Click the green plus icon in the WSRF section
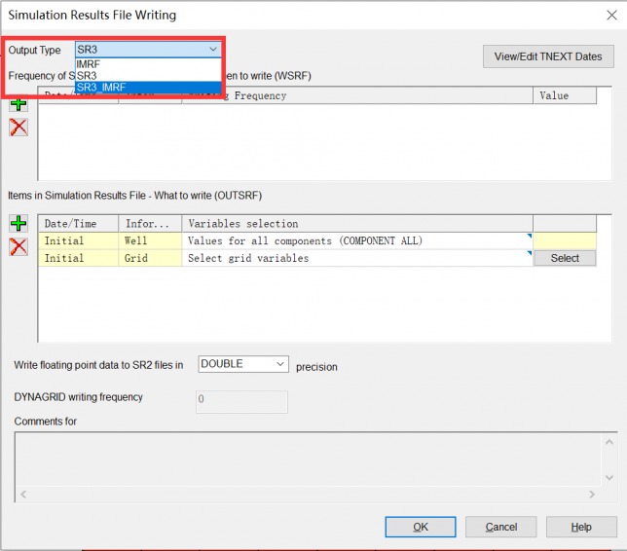The height and width of the screenshot is (551, 627). pos(18,103)
